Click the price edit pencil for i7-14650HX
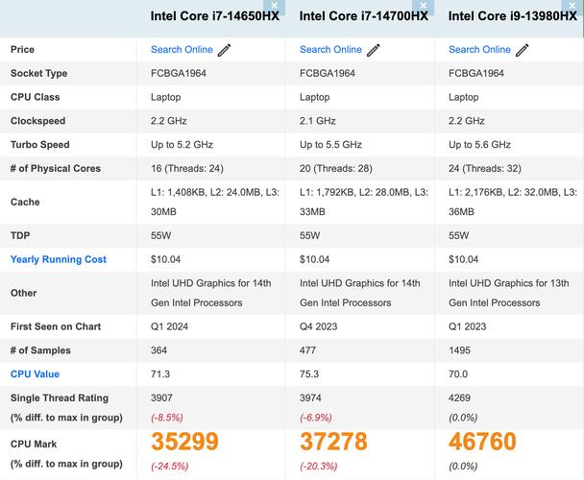 pos(225,50)
